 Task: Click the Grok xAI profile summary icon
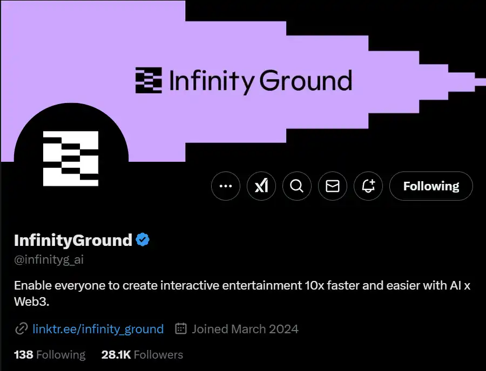[261, 187]
